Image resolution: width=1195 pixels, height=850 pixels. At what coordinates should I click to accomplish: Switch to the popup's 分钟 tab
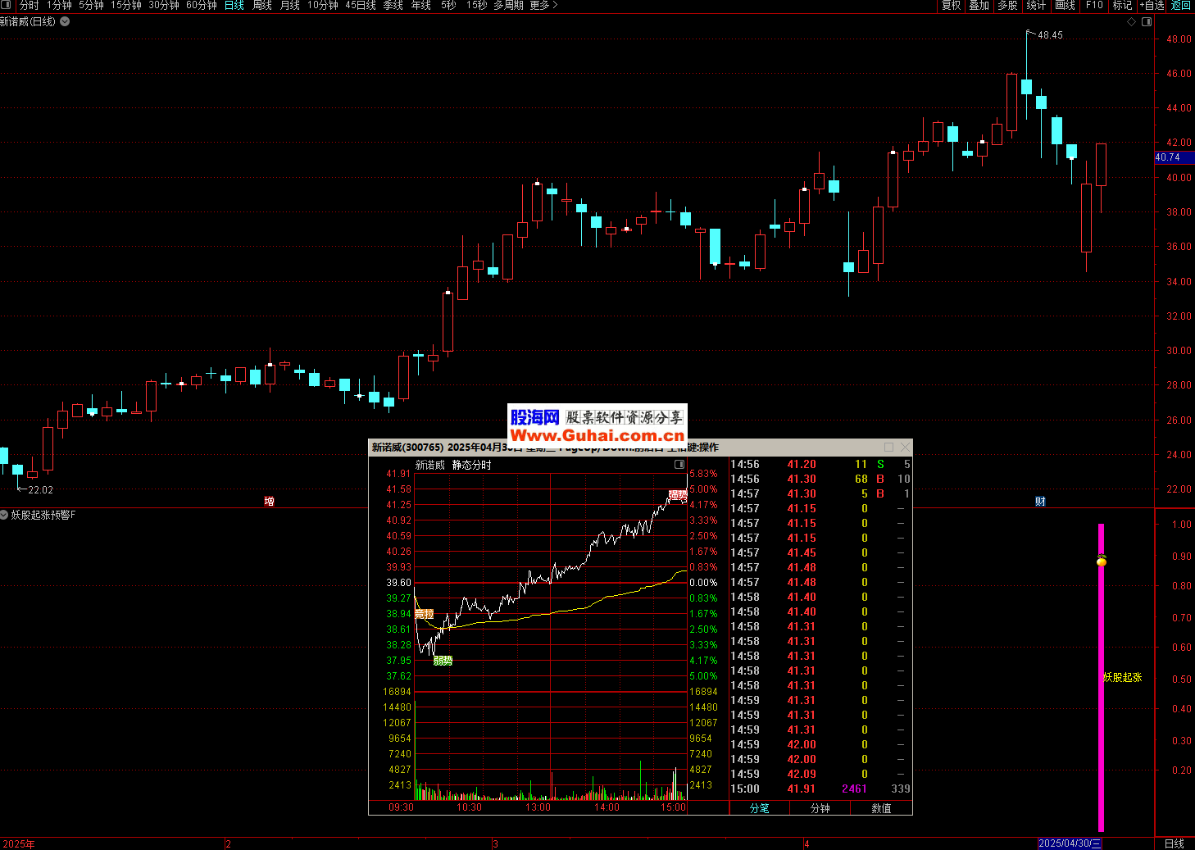[x=820, y=808]
